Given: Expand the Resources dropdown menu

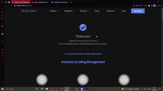Looking at the screenshot, I should (x=111, y=11).
